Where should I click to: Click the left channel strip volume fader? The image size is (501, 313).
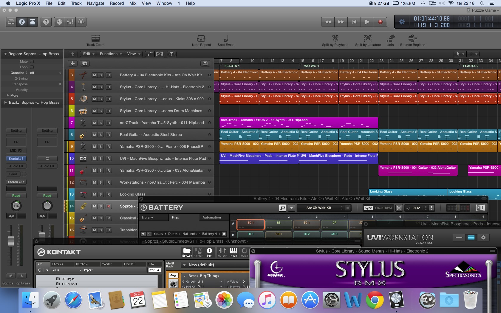point(11,241)
